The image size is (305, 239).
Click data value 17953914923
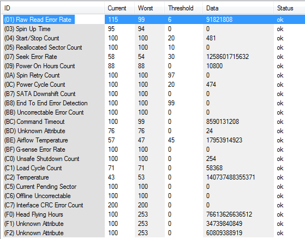[x=224, y=140]
